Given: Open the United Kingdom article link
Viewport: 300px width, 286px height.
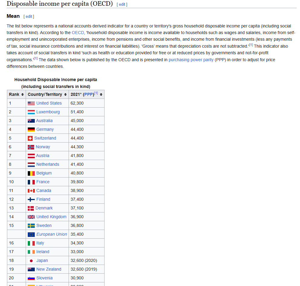Looking at the screenshot, I should [51, 217].
